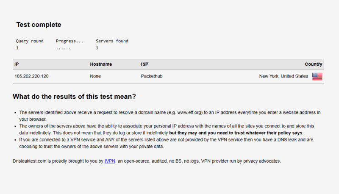The image size is (339, 194).
Task: Click the first bullet about www.eff.org
Action: [x=170, y=116]
